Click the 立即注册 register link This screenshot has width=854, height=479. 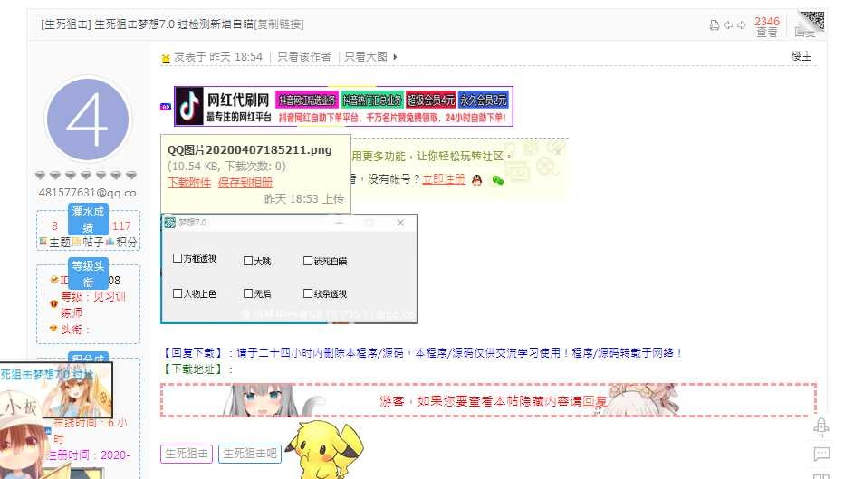pos(444,179)
